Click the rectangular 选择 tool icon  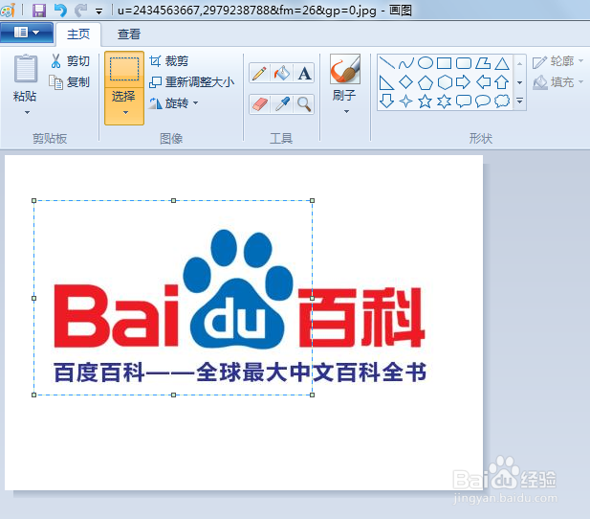point(124,69)
